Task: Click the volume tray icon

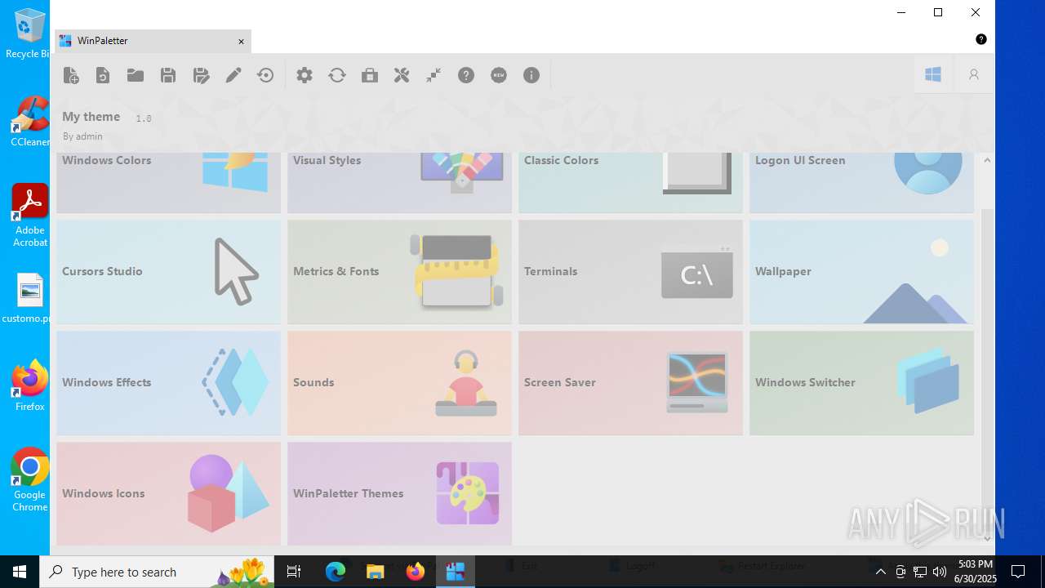Action: point(940,572)
